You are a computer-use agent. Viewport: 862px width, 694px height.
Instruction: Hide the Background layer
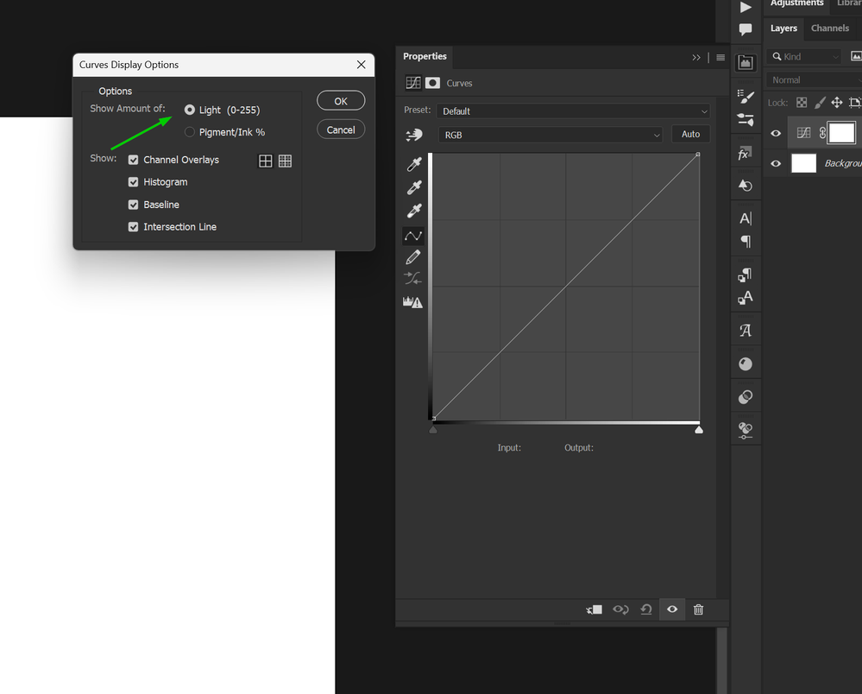(776, 163)
